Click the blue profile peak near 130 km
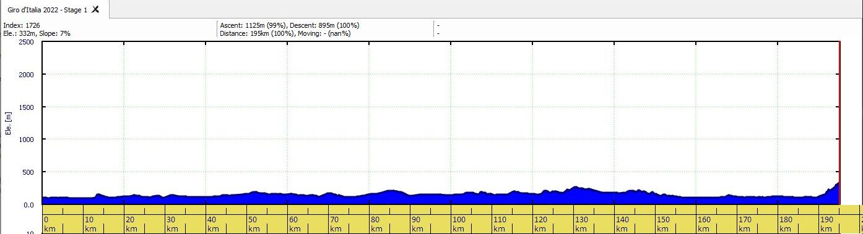This screenshot has height=234, width=863. pos(576,187)
